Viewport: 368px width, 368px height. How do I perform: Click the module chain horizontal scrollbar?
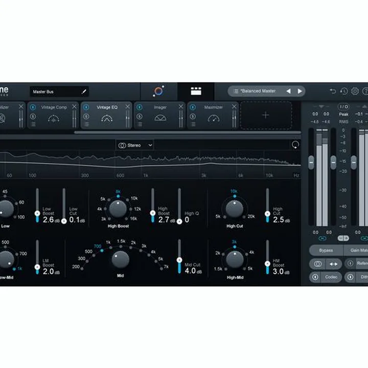click(x=188, y=132)
